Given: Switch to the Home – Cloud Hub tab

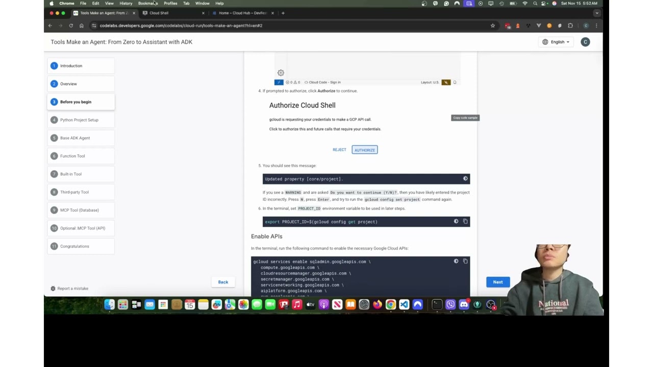Looking at the screenshot, I should tap(243, 13).
